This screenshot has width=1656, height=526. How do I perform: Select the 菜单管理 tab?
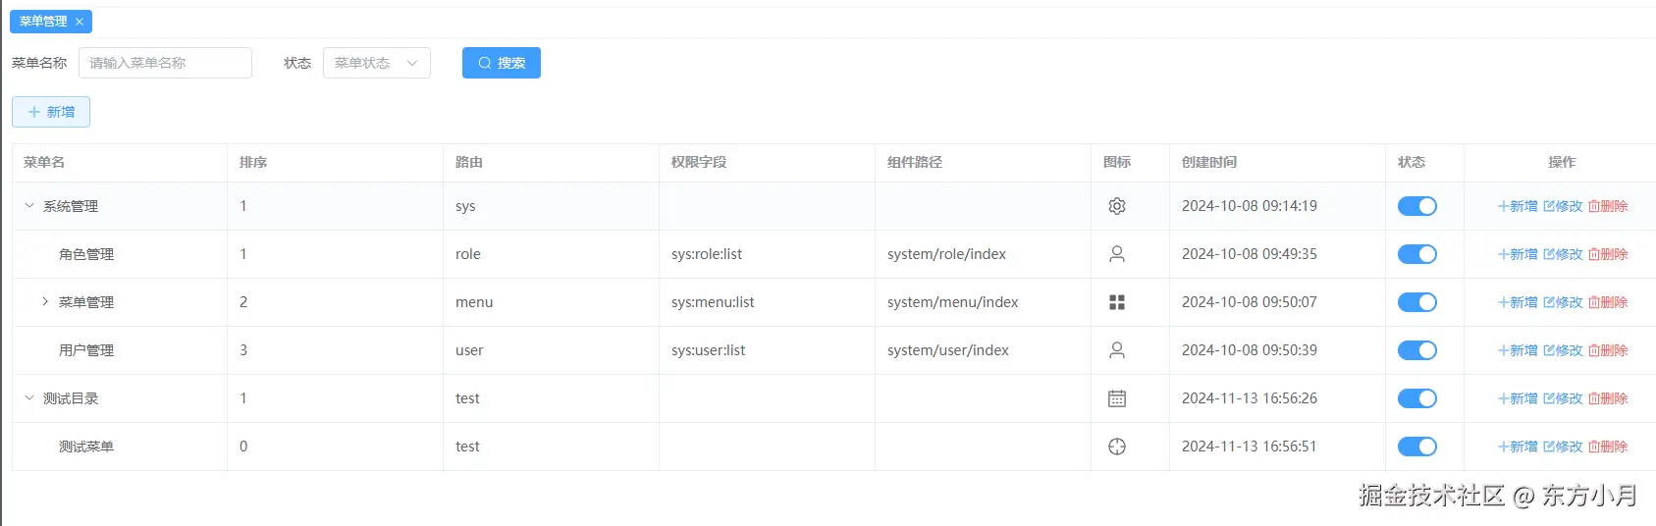[43, 21]
